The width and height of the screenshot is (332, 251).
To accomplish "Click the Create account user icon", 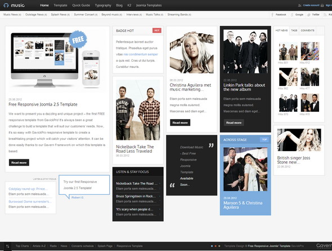I will 299,6.
